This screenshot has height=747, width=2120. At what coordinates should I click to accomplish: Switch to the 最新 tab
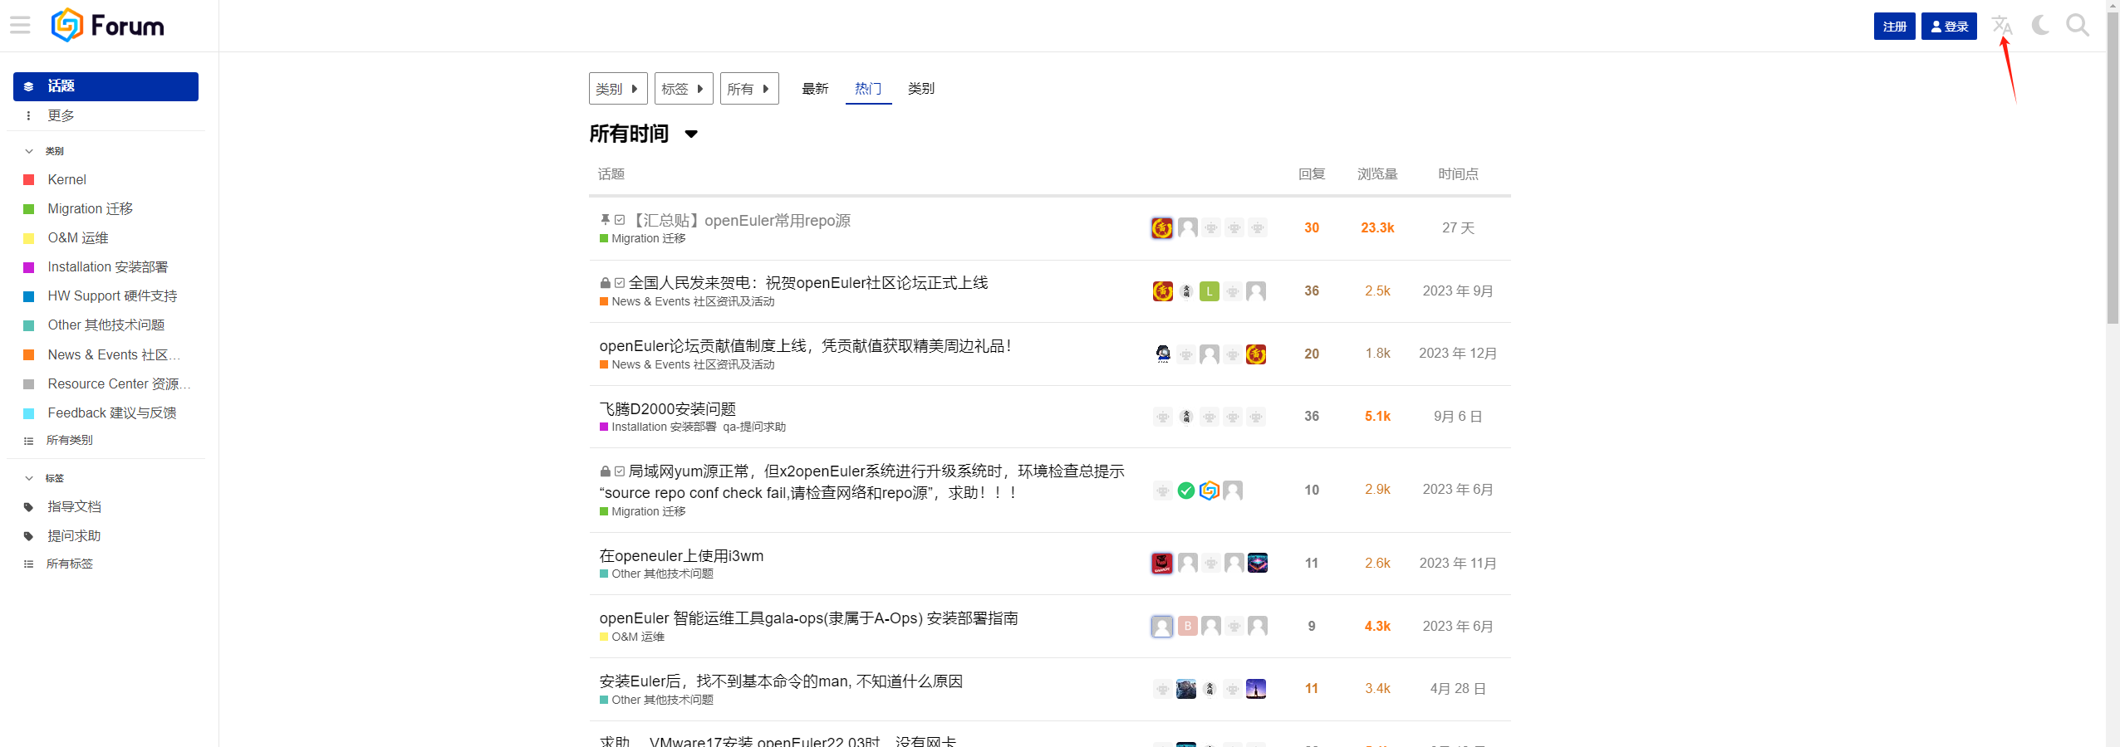[x=814, y=89]
